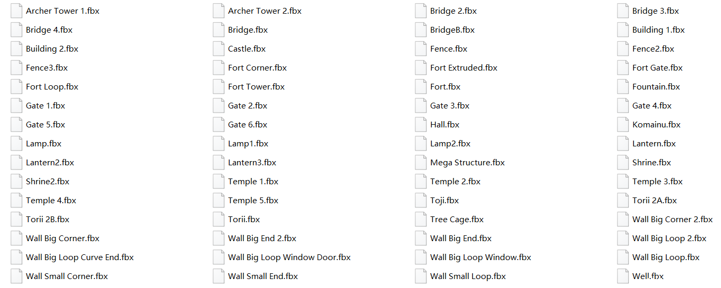
Task: Select the Bridge 4.fbx file name
Action: coord(49,30)
